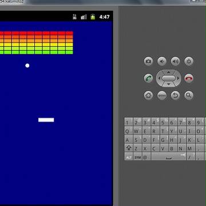206x206 pixels.
Task: Go to the Android home screen button
Action: (148, 96)
